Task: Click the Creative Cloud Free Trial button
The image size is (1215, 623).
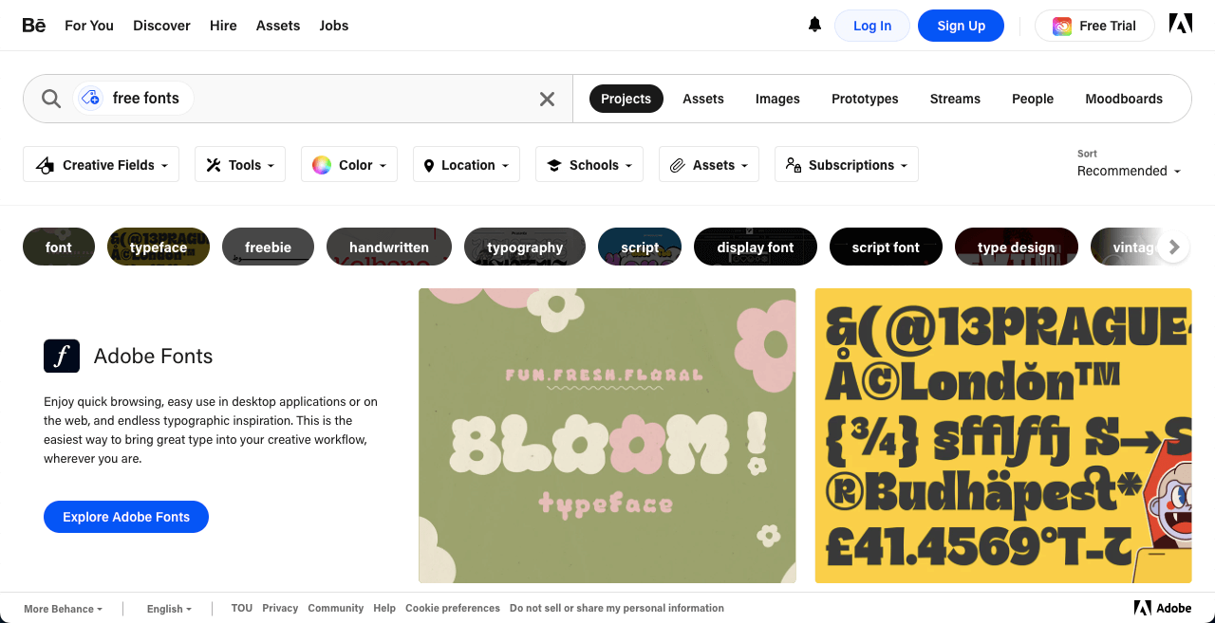Action: click(1094, 26)
